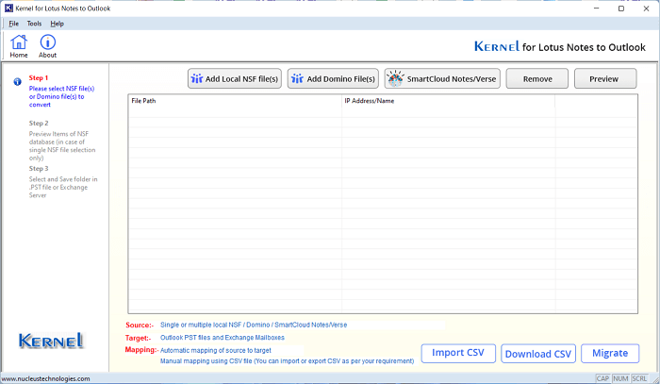This screenshot has width=660, height=384.
Task: Click the File Path column header
Action: click(235, 101)
